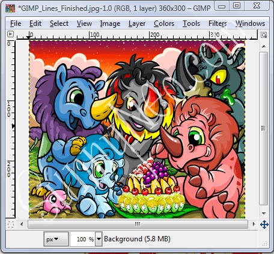Click the vertical scrollbar thumb

(x=264, y=128)
